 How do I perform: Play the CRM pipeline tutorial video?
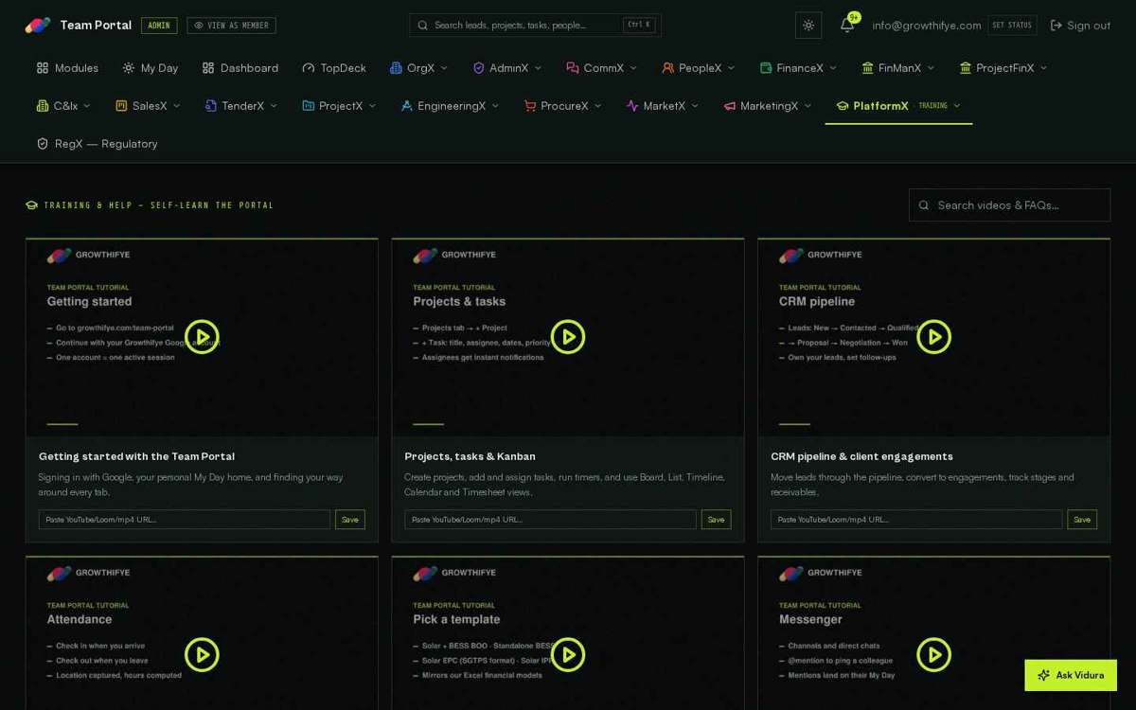point(934,337)
